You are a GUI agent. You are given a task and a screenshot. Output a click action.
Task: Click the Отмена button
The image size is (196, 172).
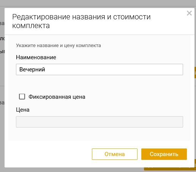click(x=115, y=154)
